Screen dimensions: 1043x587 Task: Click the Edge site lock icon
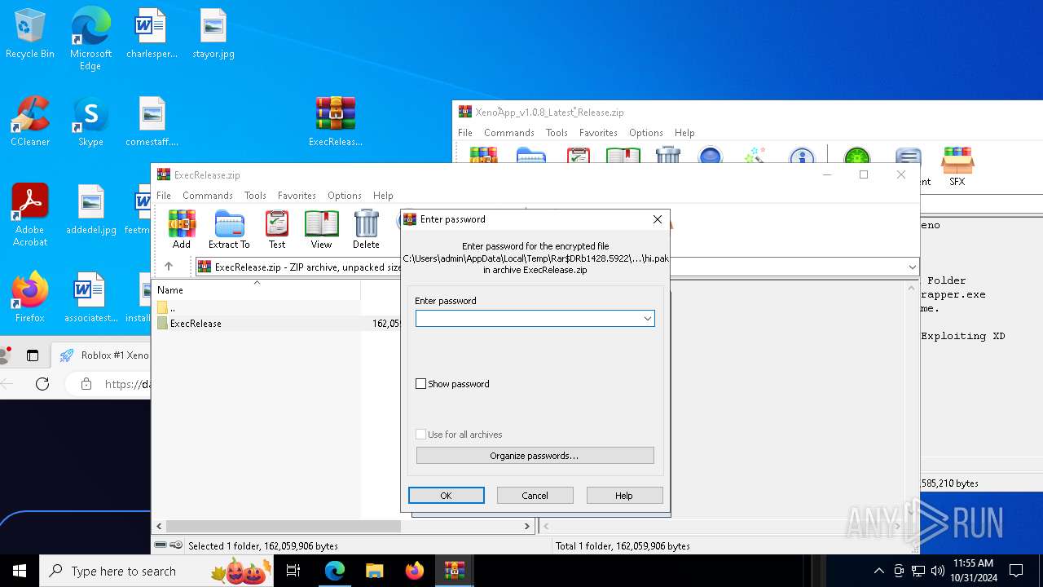(86, 384)
